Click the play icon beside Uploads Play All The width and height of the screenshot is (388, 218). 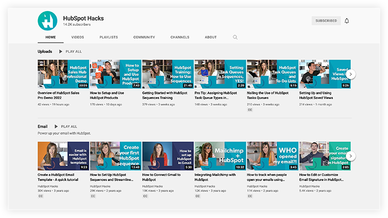(x=61, y=51)
